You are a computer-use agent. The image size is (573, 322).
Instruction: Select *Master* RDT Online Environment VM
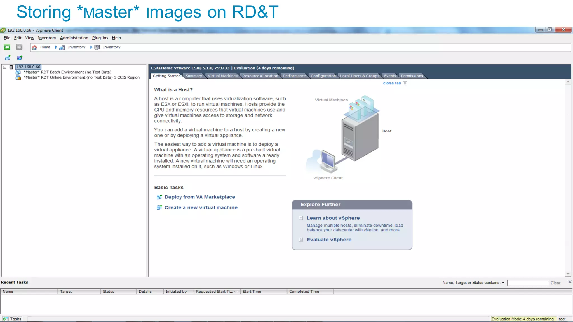[x=81, y=77]
